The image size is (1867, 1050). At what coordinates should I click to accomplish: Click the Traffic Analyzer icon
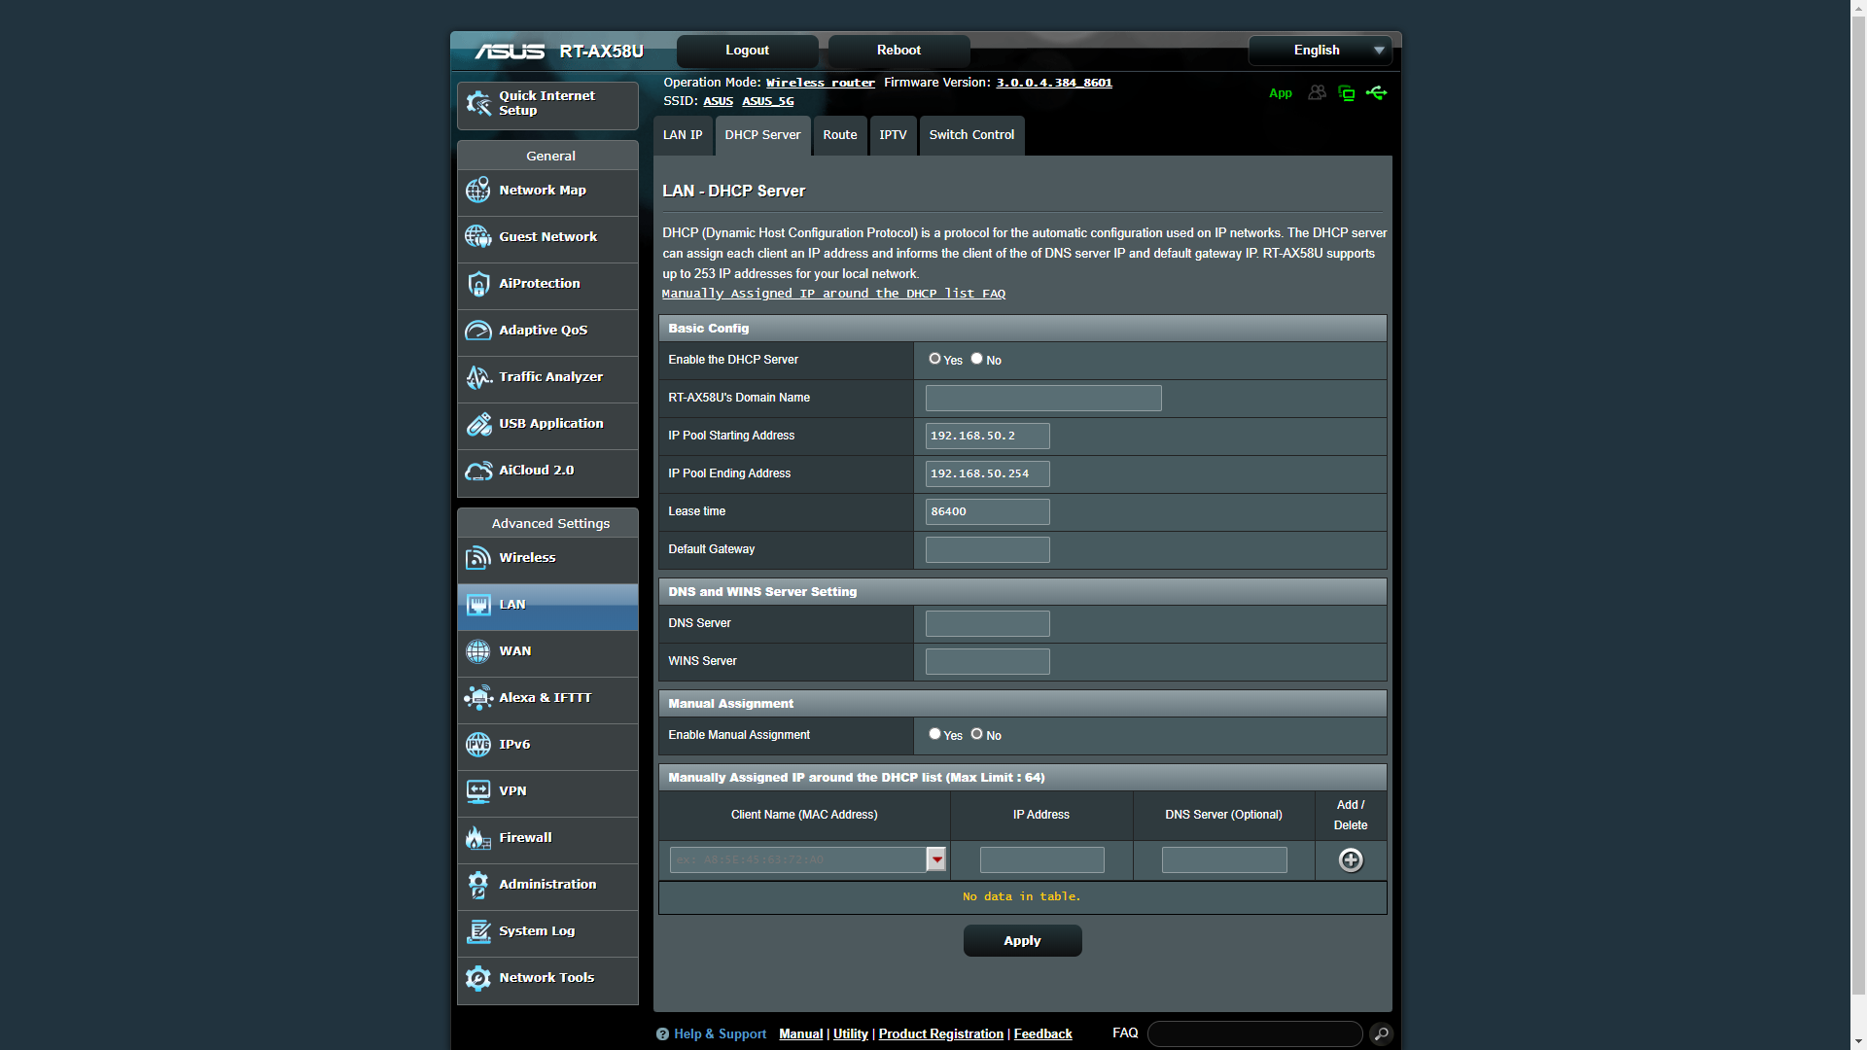[477, 377]
